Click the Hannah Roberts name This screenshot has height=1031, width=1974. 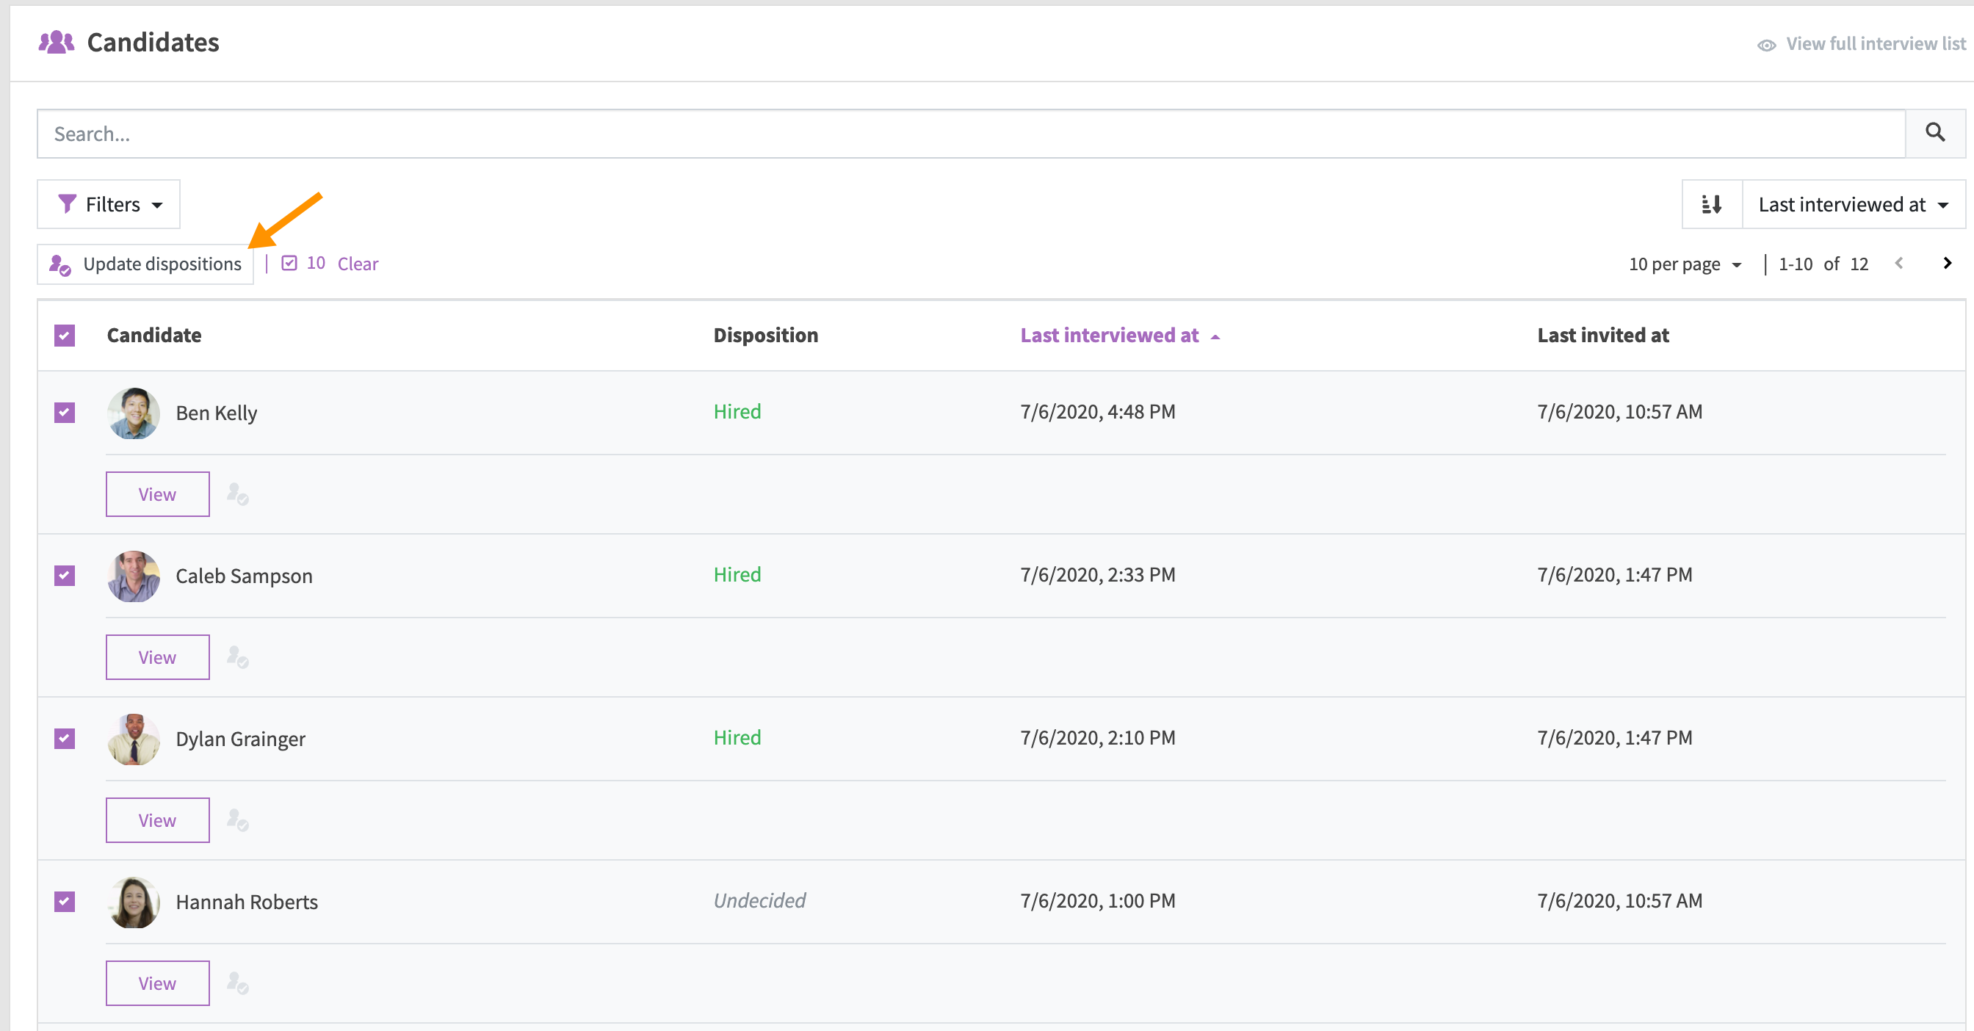[247, 902]
